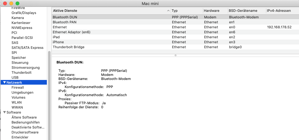The width and height of the screenshot is (299, 140).
Task: Collapse the Software section triangle
Action: 4,112
